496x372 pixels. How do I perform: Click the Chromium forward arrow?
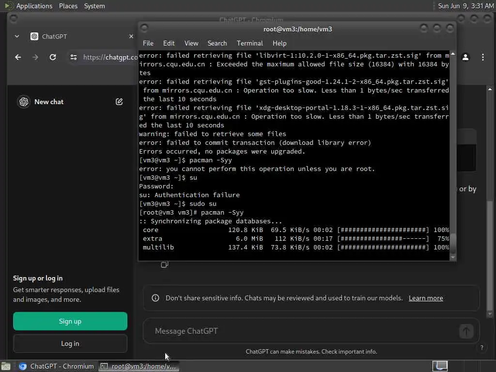coord(35,57)
